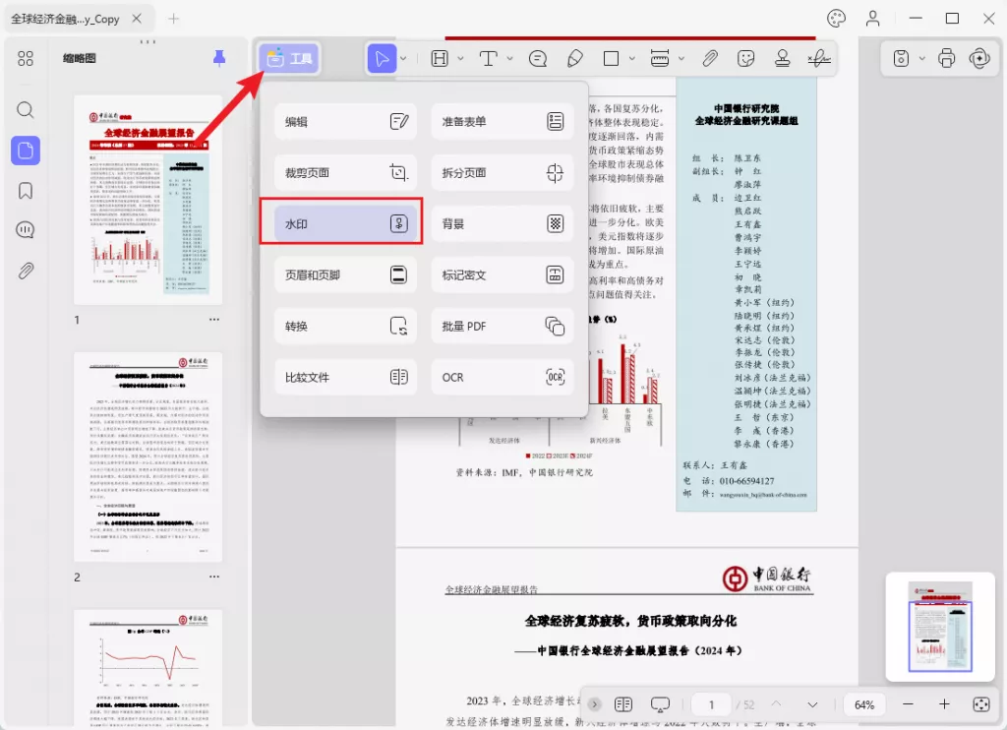The image size is (1007, 730).
Task: Toggle the thumbnail panel pin
Action: pyautogui.click(x=219, y=59)
